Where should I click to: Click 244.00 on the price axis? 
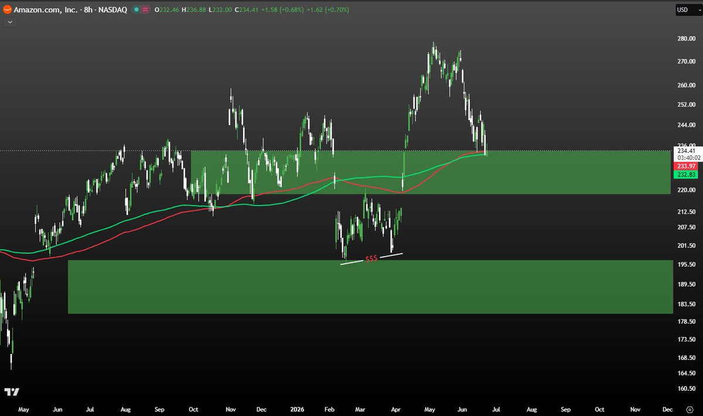[x=686, y=125]
